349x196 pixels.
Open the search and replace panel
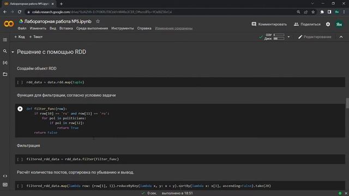click(x=5, y=51)
